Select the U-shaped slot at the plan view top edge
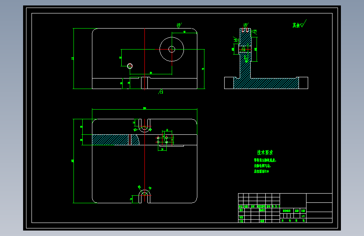This screenshot has height=236, width=364. pyautogui.click(x=144, y=126)
